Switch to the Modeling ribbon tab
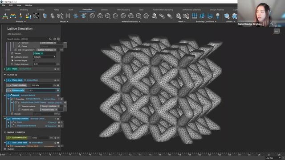285x160 pixels. coord(24,10)
